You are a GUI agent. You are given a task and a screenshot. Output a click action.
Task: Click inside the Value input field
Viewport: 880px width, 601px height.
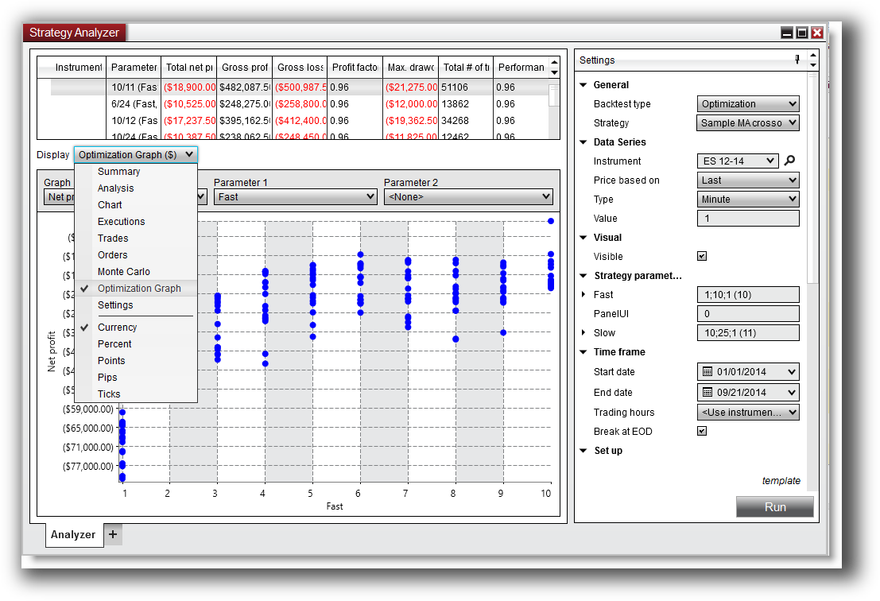pos(748,218)
